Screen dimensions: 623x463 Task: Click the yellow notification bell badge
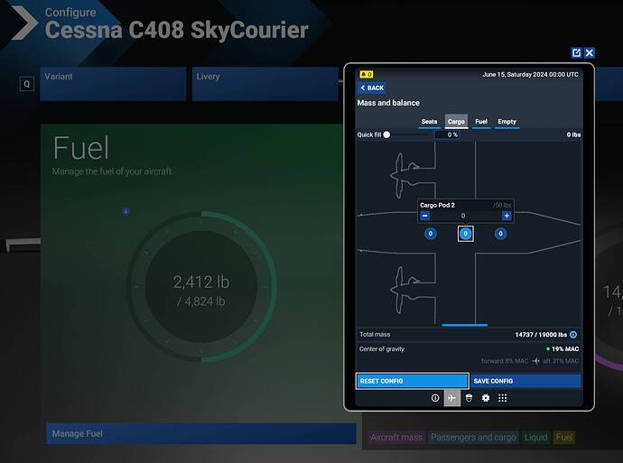click(x=366, y=74)
